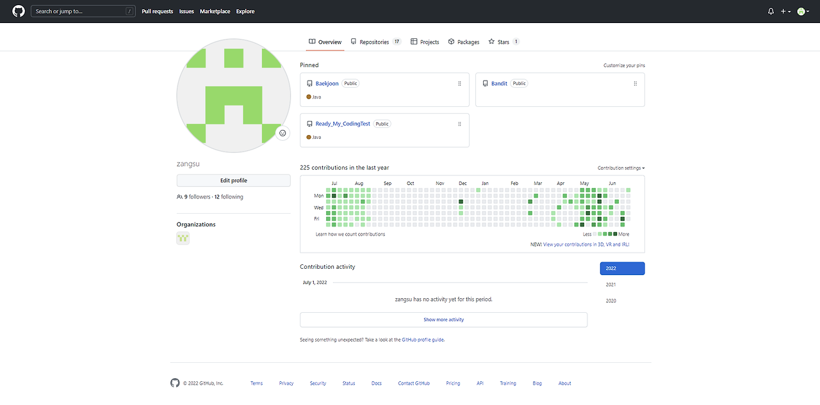Click the Ready_My_CodingTest repo icon
This screenshot has height=405, width=820.
309,124
